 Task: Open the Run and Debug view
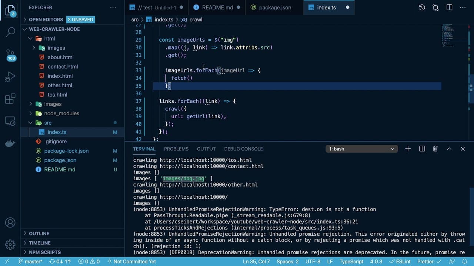click(x=10, y=77)
